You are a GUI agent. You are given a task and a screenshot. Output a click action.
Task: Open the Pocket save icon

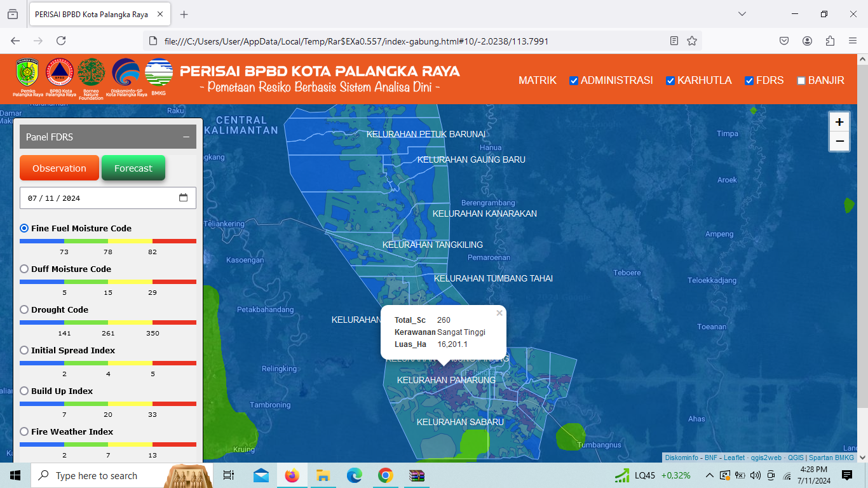(784, 41)
